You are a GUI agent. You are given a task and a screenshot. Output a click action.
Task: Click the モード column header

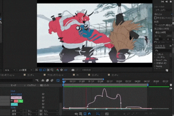(x=13, y=85)
